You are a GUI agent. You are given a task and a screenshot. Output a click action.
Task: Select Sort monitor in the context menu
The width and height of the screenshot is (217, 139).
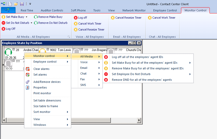42,112
